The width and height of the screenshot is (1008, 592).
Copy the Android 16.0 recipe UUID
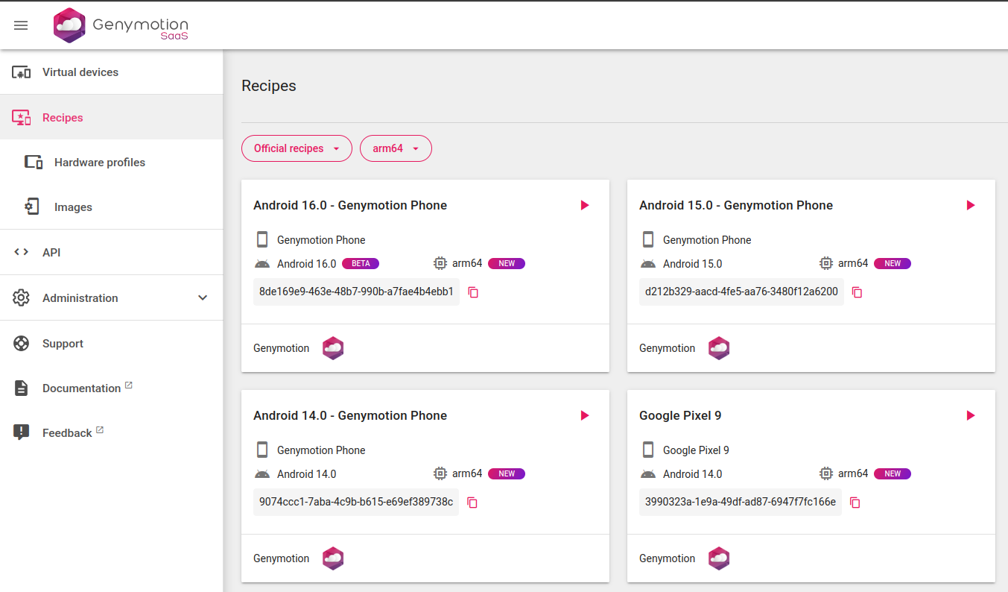(x=473, y=292)
